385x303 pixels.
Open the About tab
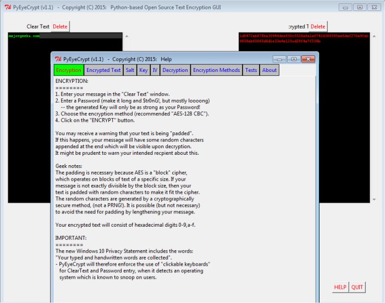[x=269, y=70]
